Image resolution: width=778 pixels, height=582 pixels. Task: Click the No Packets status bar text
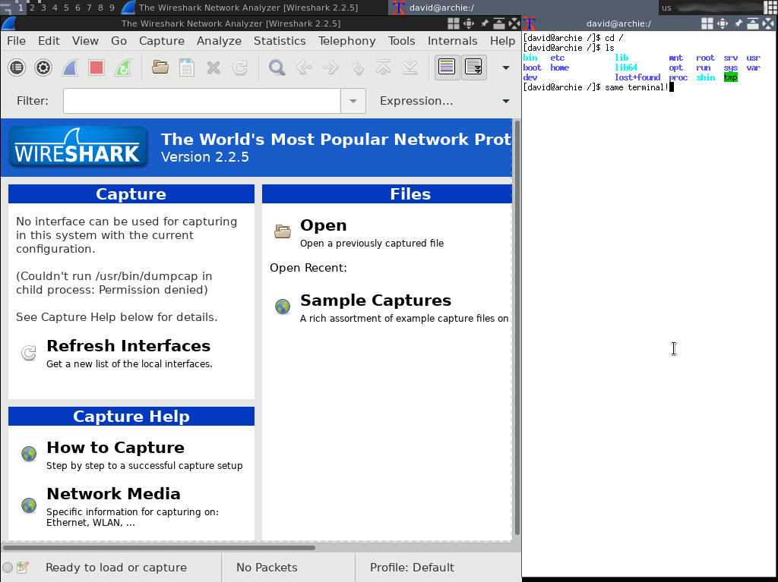(267, 568)
